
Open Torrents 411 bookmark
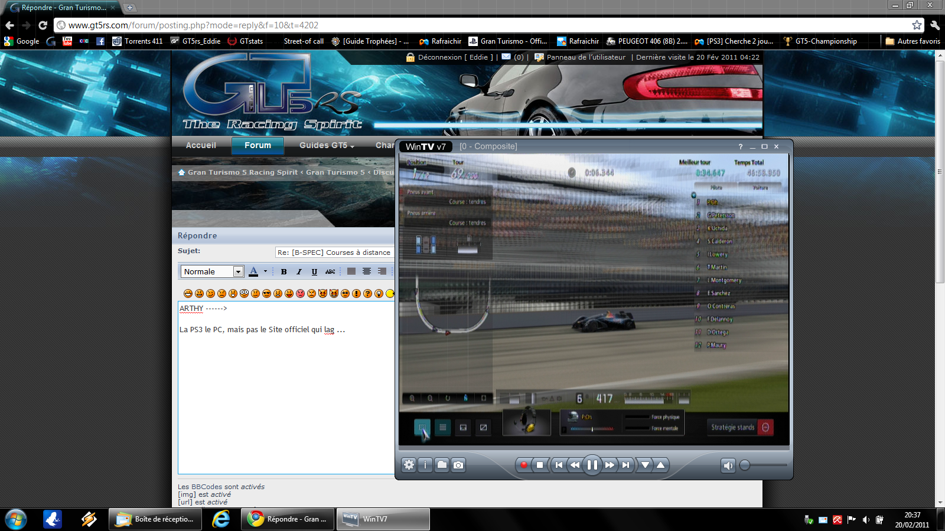pyautogui.click(x=137, y=41)
